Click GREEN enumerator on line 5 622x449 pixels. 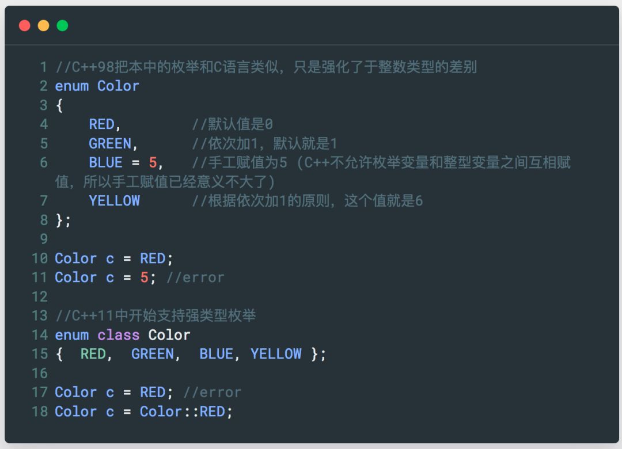point(110,143)
